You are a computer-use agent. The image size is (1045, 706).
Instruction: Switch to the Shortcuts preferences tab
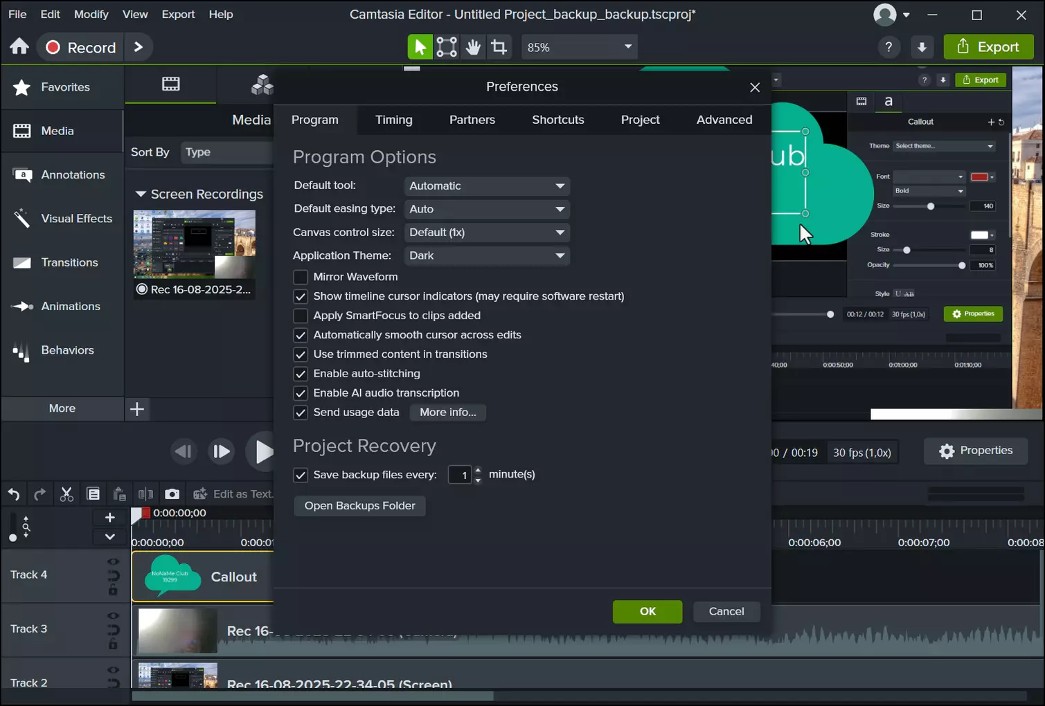[558, 120]
